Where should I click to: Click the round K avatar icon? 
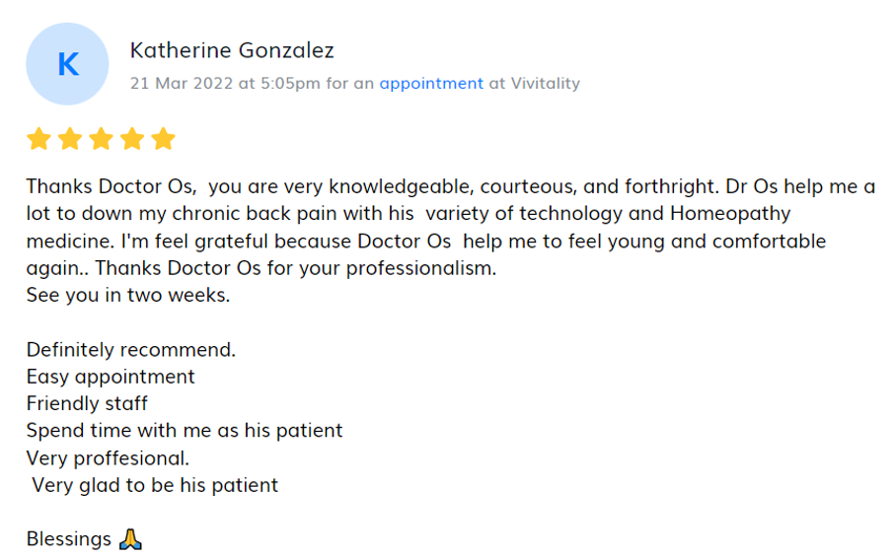67,64
